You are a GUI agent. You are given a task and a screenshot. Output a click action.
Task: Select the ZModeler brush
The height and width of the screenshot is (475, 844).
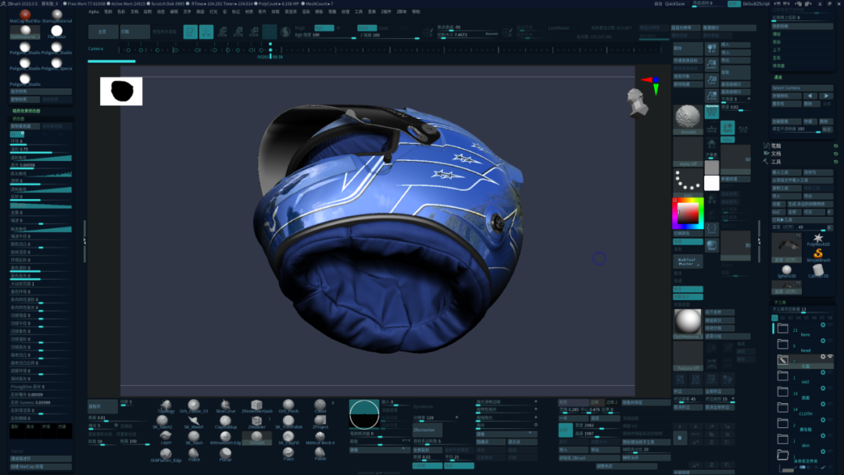tap(257, 423)
